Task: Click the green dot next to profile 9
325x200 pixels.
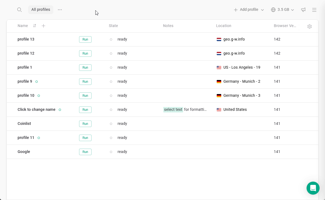Action: coord(37,82)
